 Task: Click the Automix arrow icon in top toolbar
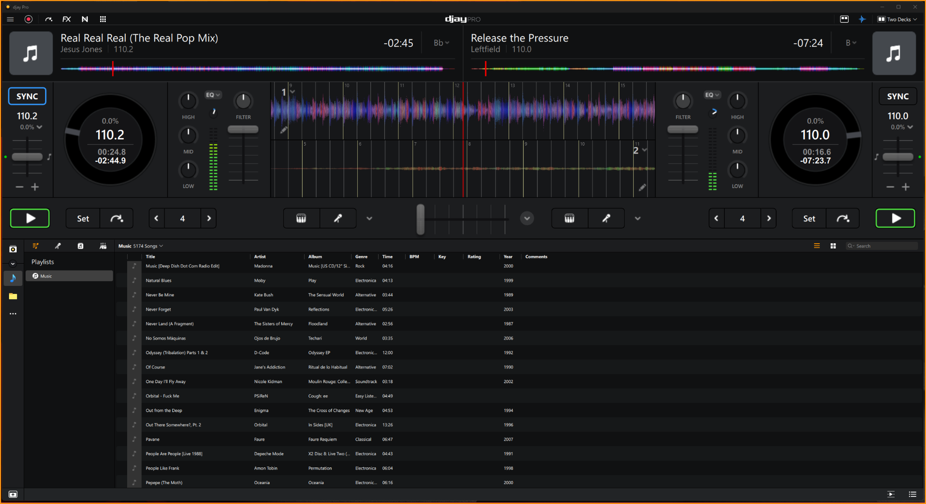pos(48,19)
